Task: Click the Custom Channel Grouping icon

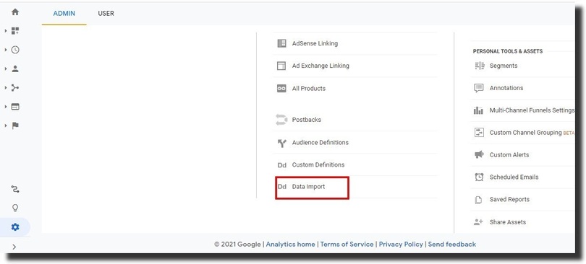Action: pos(479,132)
